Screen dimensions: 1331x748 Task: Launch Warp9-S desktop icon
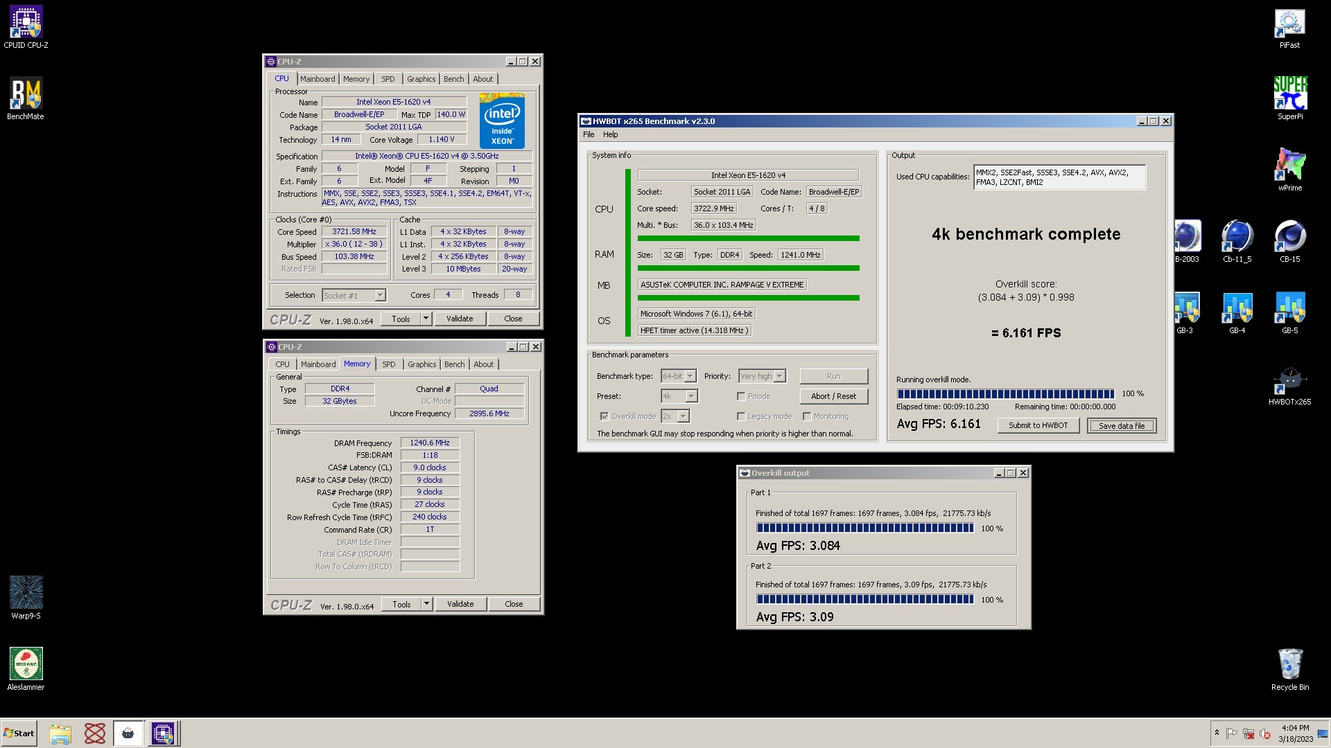pos(26,598)
